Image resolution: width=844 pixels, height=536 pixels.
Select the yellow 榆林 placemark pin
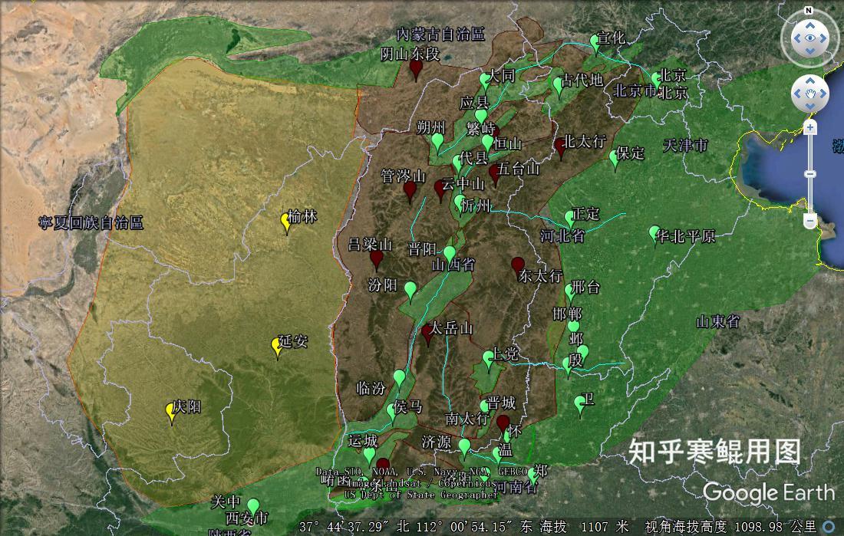(286, 221)
